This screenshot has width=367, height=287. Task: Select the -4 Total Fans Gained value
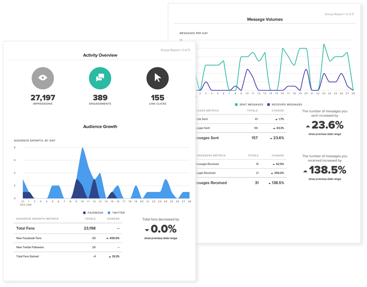[94, 257]
